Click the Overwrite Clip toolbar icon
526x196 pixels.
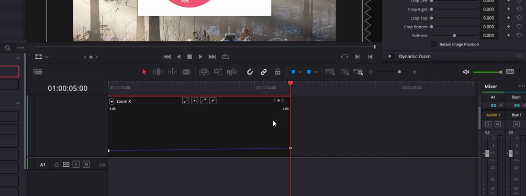point(218,71)
